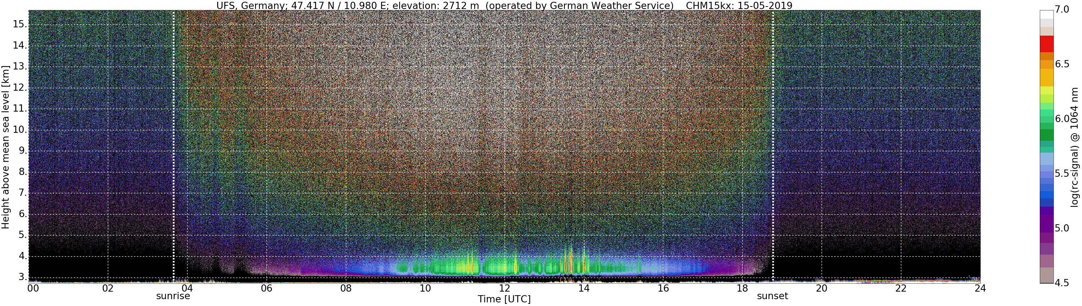Click the 'sunrise' label below the time axis
Image resolution: width=1082 pixels, height=306 pixels.
click(x=173, y=296)
